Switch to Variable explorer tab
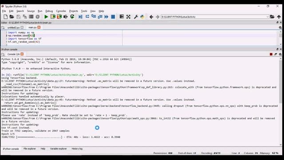The width and height of the screenshot is (284, 160). coord(58,148)
